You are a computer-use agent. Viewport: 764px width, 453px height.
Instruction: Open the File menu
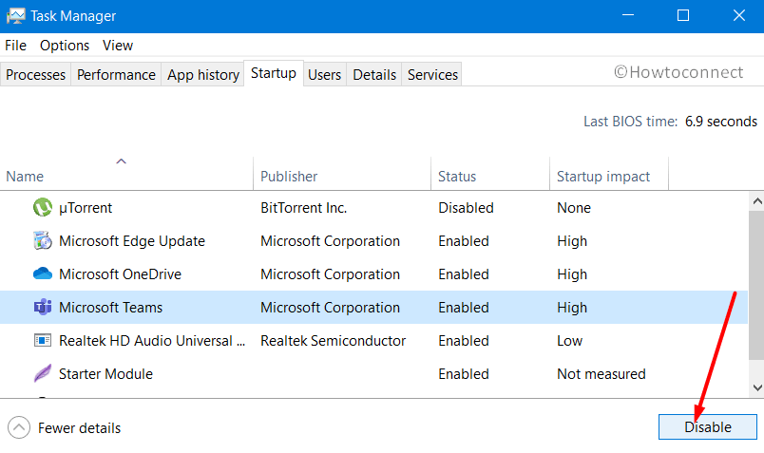[15, 46]
